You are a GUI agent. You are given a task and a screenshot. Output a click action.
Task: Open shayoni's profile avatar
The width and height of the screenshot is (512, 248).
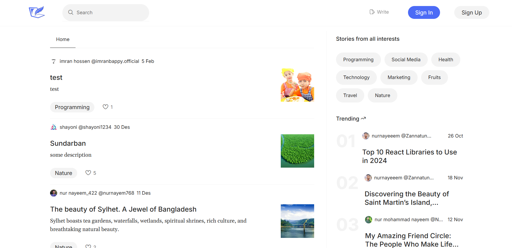54,127
